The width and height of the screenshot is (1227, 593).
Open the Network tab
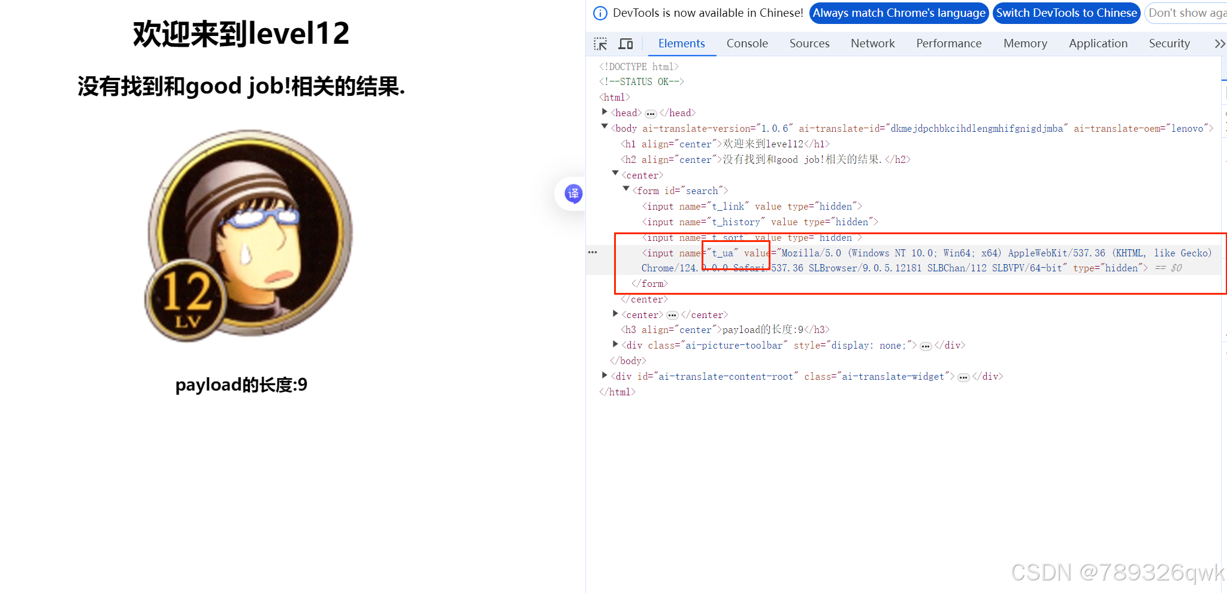(x=873, y=44)
